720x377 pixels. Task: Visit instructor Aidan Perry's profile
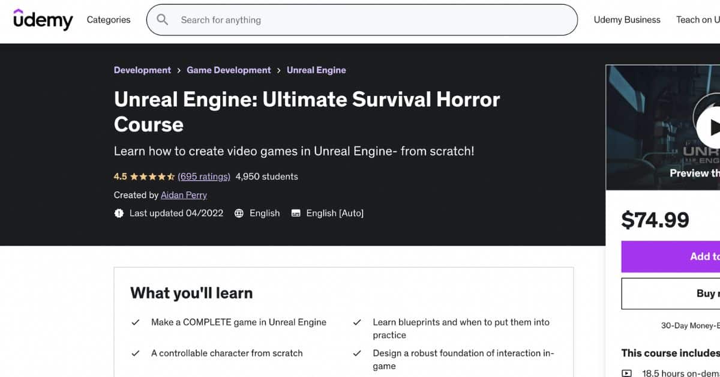184,195
